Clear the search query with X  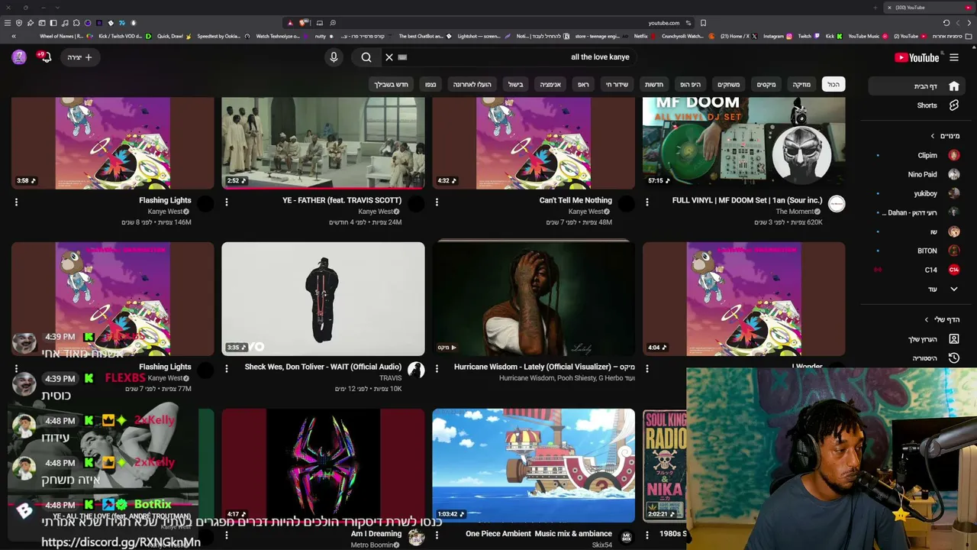[389, 57]
